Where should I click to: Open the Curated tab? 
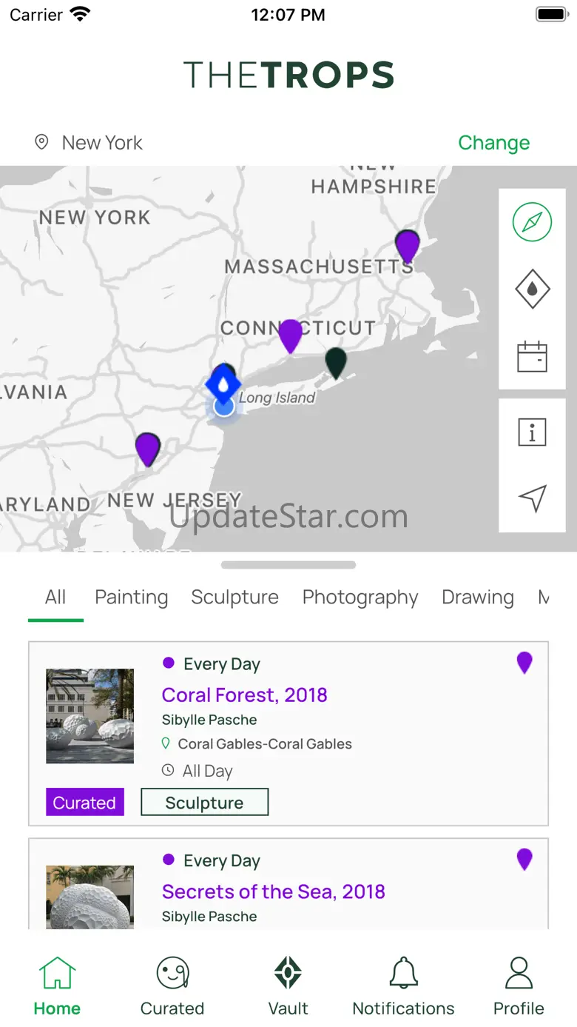172,986
